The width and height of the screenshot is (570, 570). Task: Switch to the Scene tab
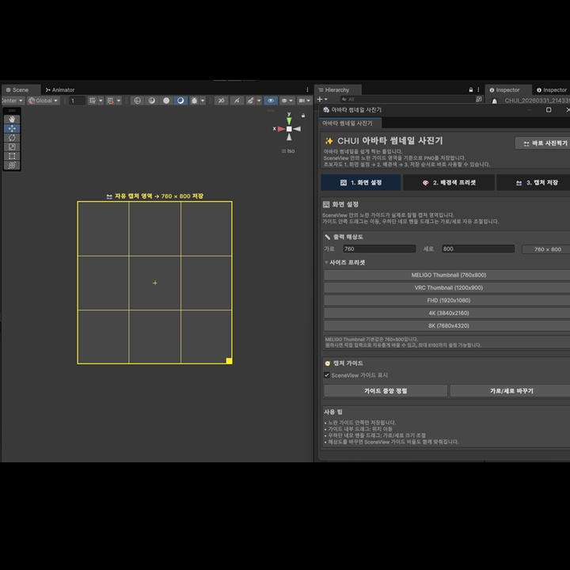(21, 89)
